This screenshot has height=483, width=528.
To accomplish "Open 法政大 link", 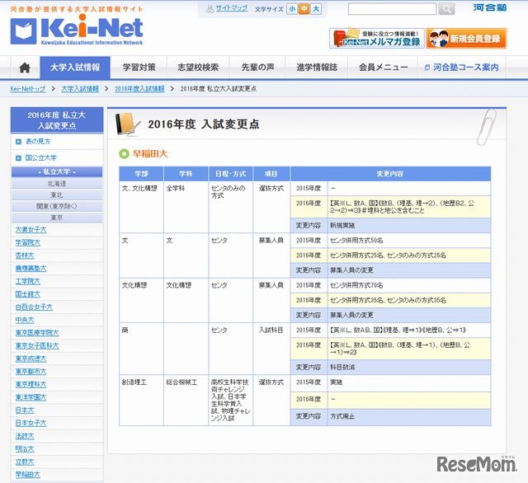I will point(25,436).
